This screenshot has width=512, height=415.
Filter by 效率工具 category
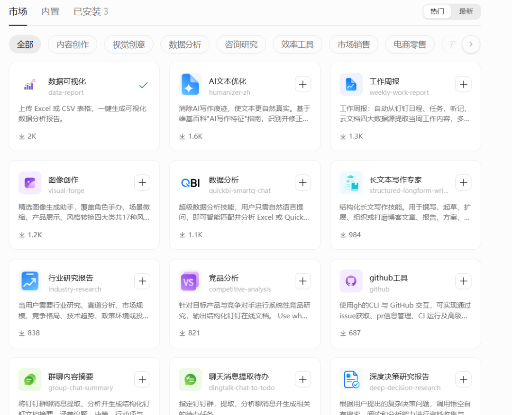[x=297, y=45]
